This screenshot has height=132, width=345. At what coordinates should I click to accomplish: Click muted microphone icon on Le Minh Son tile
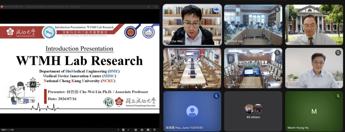[x=277, y=9]
